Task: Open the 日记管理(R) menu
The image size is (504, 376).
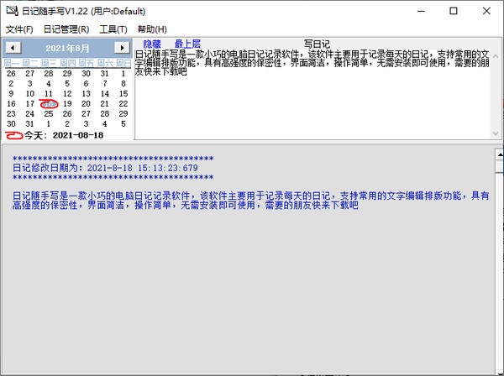Action: 66,29
